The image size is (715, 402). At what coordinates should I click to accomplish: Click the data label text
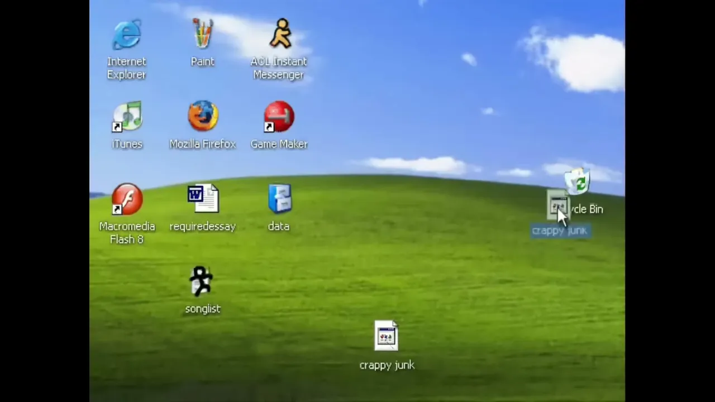[279, 226]
